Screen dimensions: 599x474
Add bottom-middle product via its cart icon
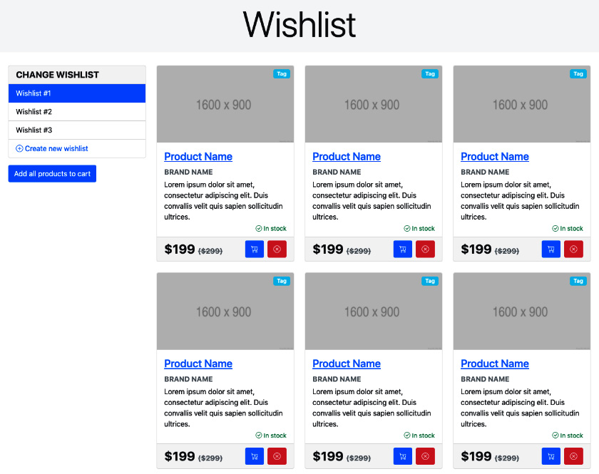(x=402, y=455)
